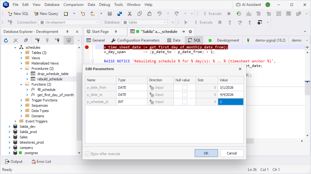Open New SQL document
Screen dimensions: 311x174
[x=18, y=14]
